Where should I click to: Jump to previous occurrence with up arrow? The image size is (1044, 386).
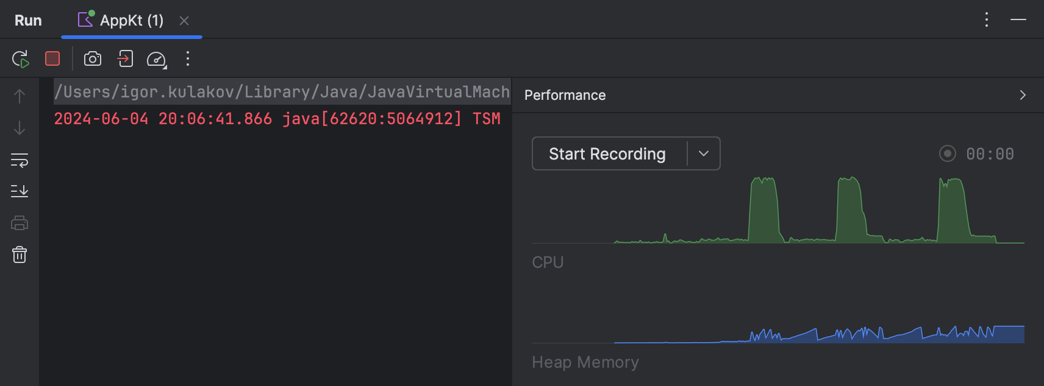click(19, 96)
